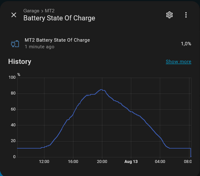The image size is (200, 176).
Task: Click the Garage breadcrumb
Action: tap(31, 11)
